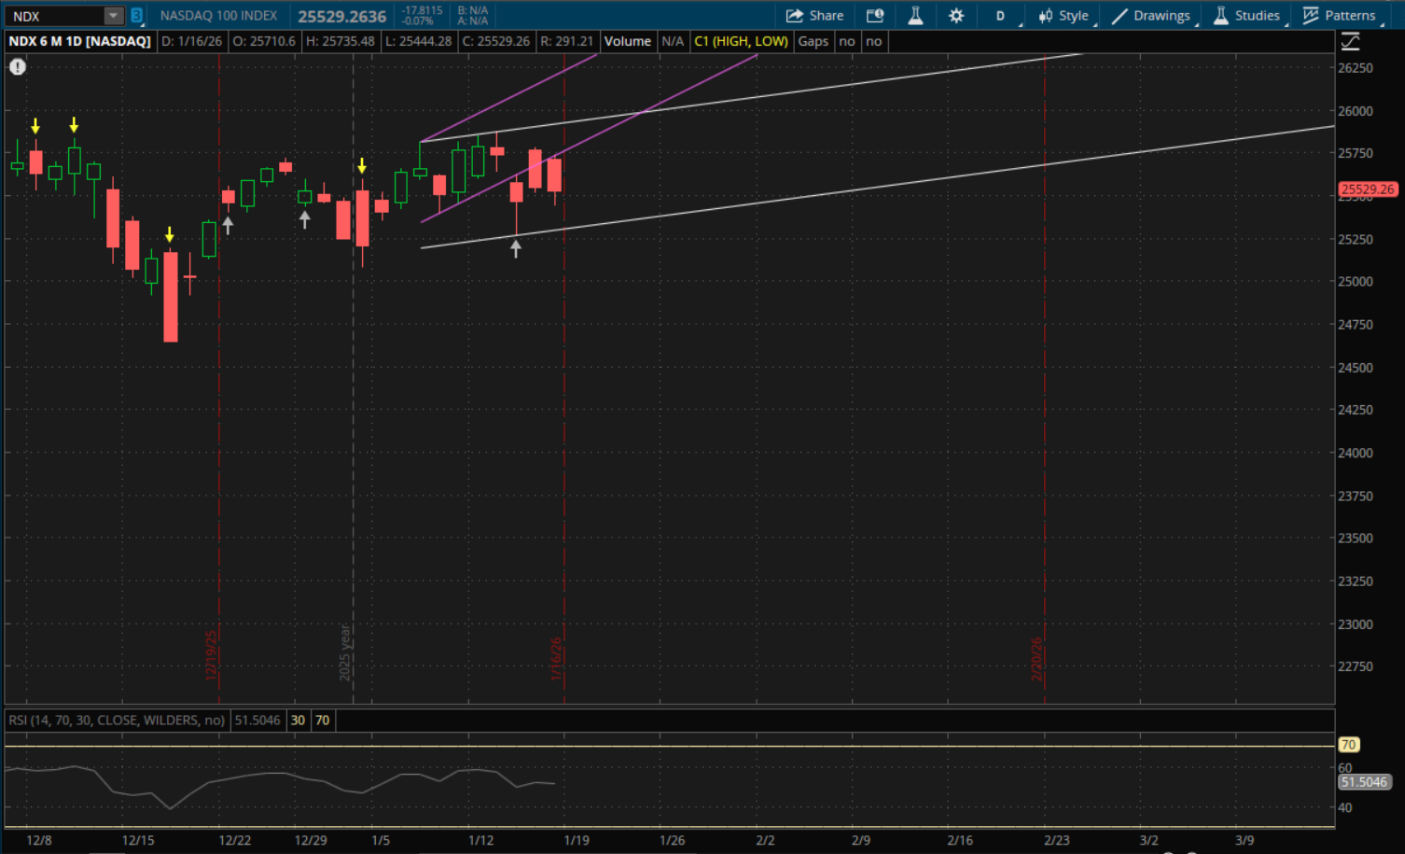Toggle the price axis scale icon
Viewport: 1405px width, 854px height.
click(1350, 42)
